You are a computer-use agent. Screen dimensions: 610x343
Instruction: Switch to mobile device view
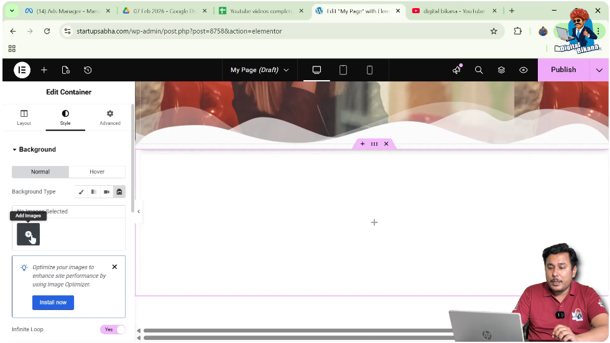click(369, 70)
